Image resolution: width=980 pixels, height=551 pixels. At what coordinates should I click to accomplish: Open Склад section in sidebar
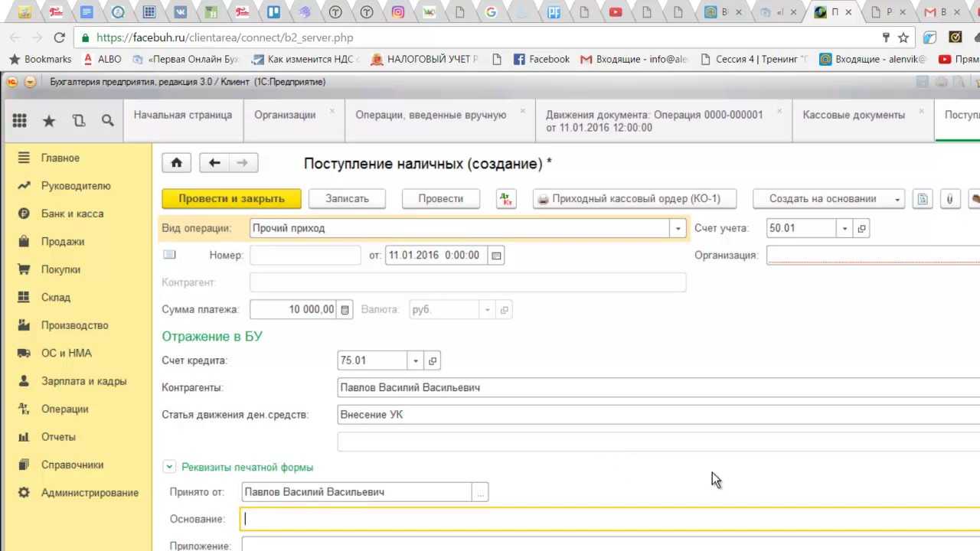point(56,298)
